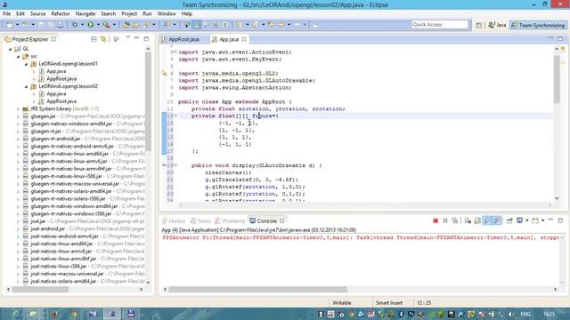The height and width of the screenshot is (320, 570).
Task: Click the Save icon in the toolbar
Action: (x=41, y=25)
